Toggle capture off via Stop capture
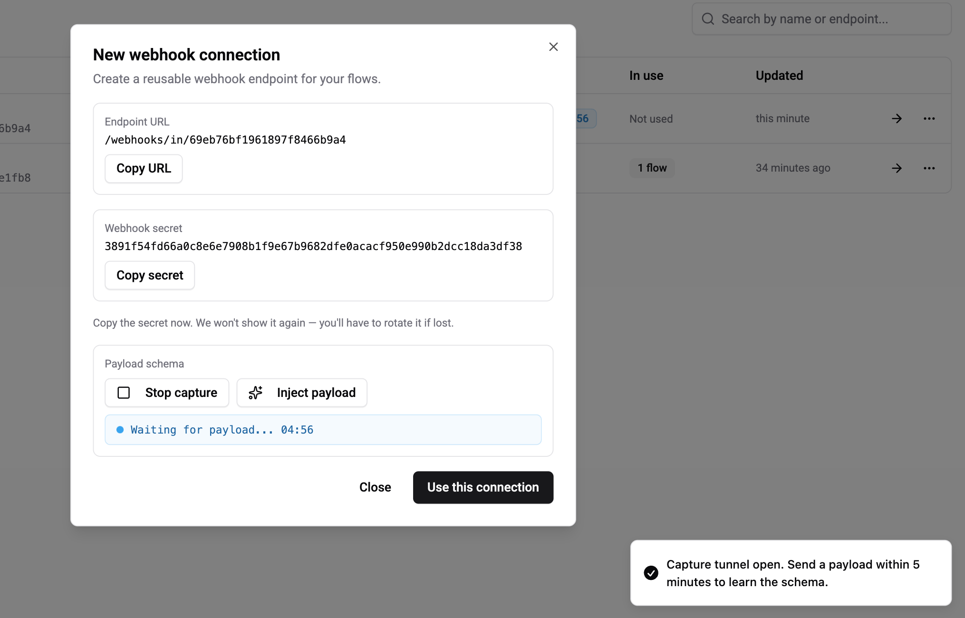 click(166, 393)
